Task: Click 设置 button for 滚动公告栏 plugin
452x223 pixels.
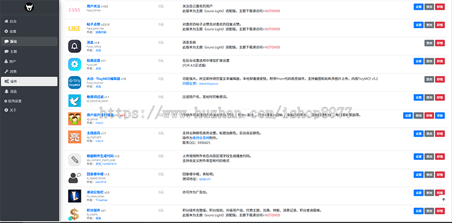Action: [419, 193]
